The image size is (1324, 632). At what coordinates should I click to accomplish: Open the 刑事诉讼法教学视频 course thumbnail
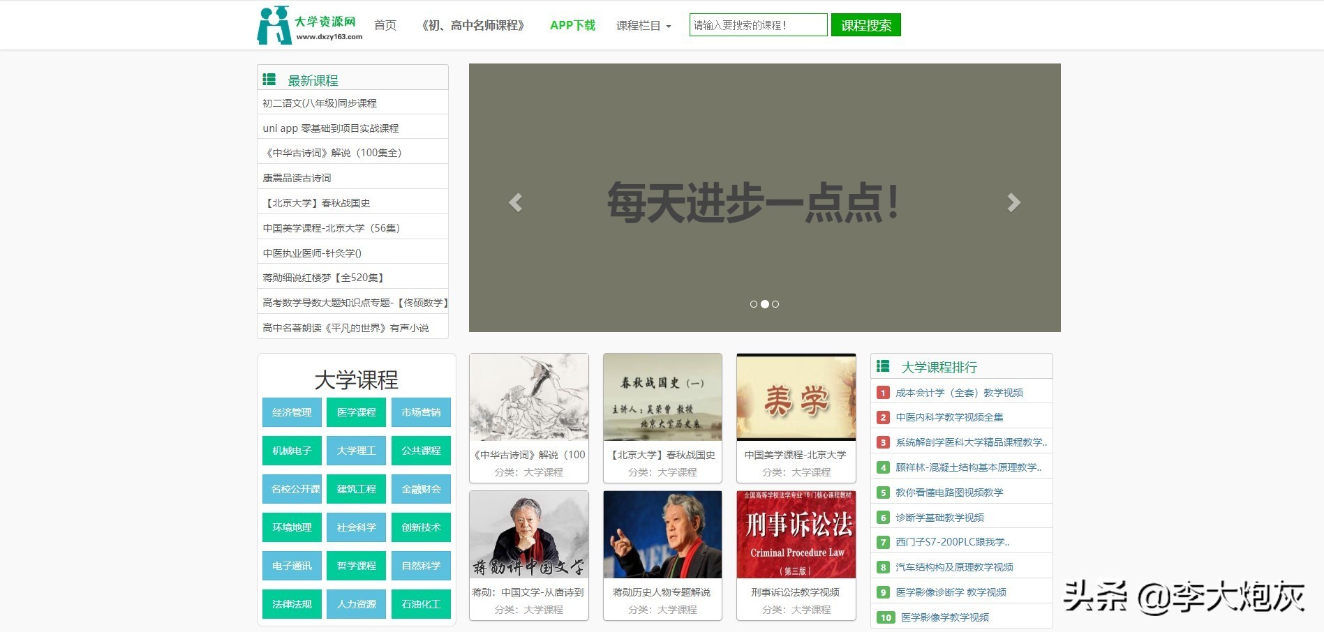point(795,534)
